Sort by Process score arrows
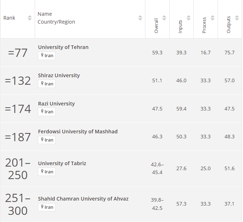Screen dimensions: 243x222 (213, 18)
